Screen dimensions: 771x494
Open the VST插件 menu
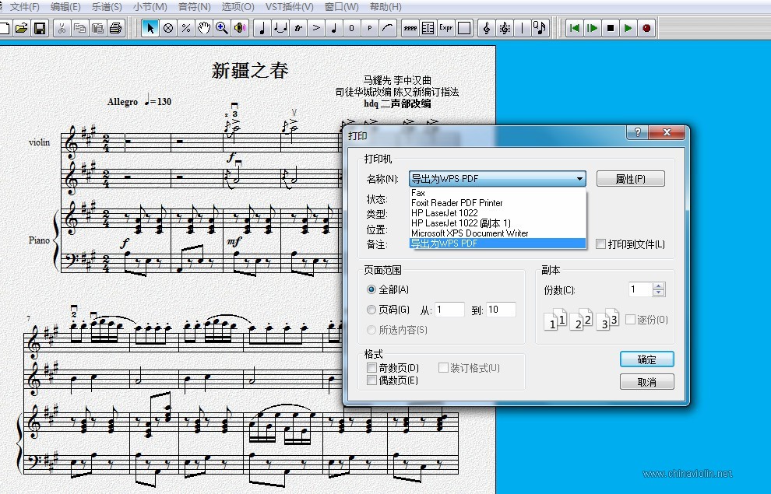tap(289, 7)
